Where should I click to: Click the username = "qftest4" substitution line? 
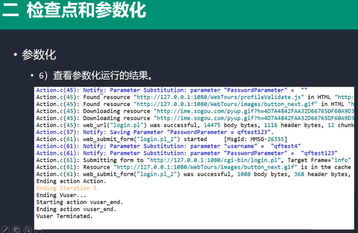tap(168, 146)
